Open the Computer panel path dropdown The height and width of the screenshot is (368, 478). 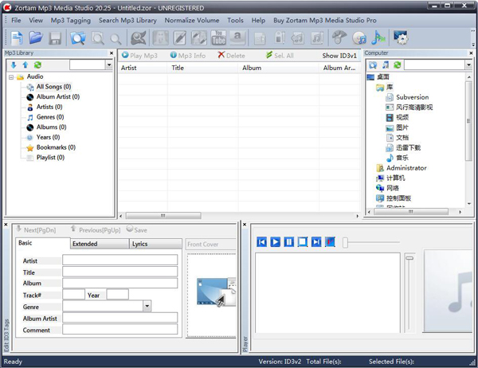(468, 65)
